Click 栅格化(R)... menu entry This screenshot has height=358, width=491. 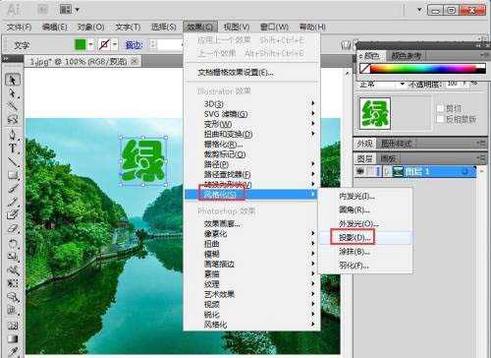[251, 144]
